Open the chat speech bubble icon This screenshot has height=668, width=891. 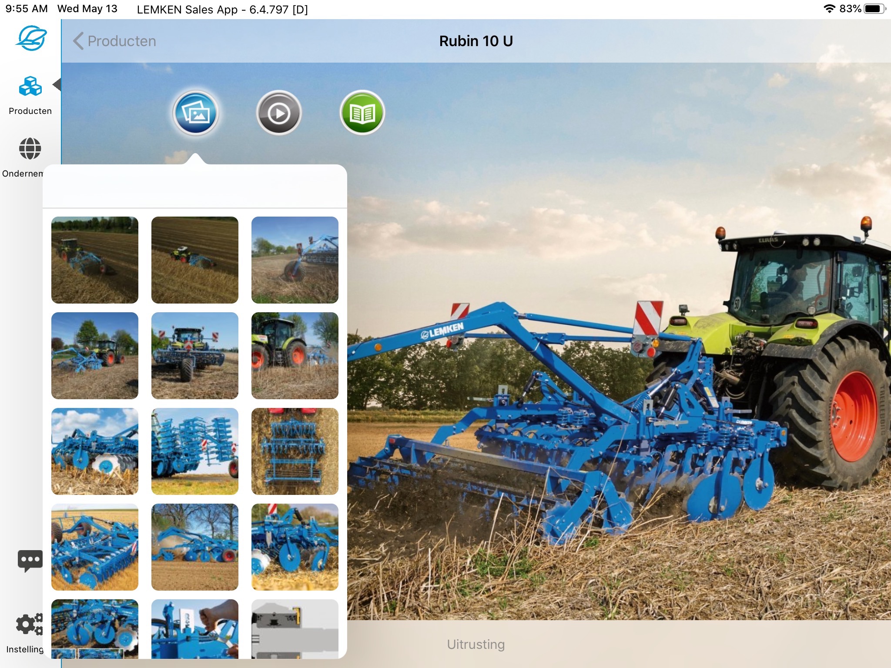pyautogui.click(x=30, y=560)
